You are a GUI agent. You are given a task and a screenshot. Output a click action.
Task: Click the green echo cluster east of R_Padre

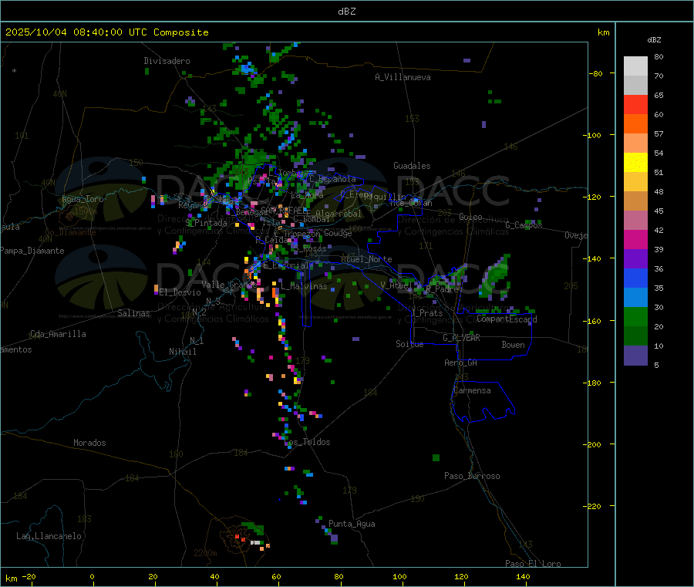[496, 275]
